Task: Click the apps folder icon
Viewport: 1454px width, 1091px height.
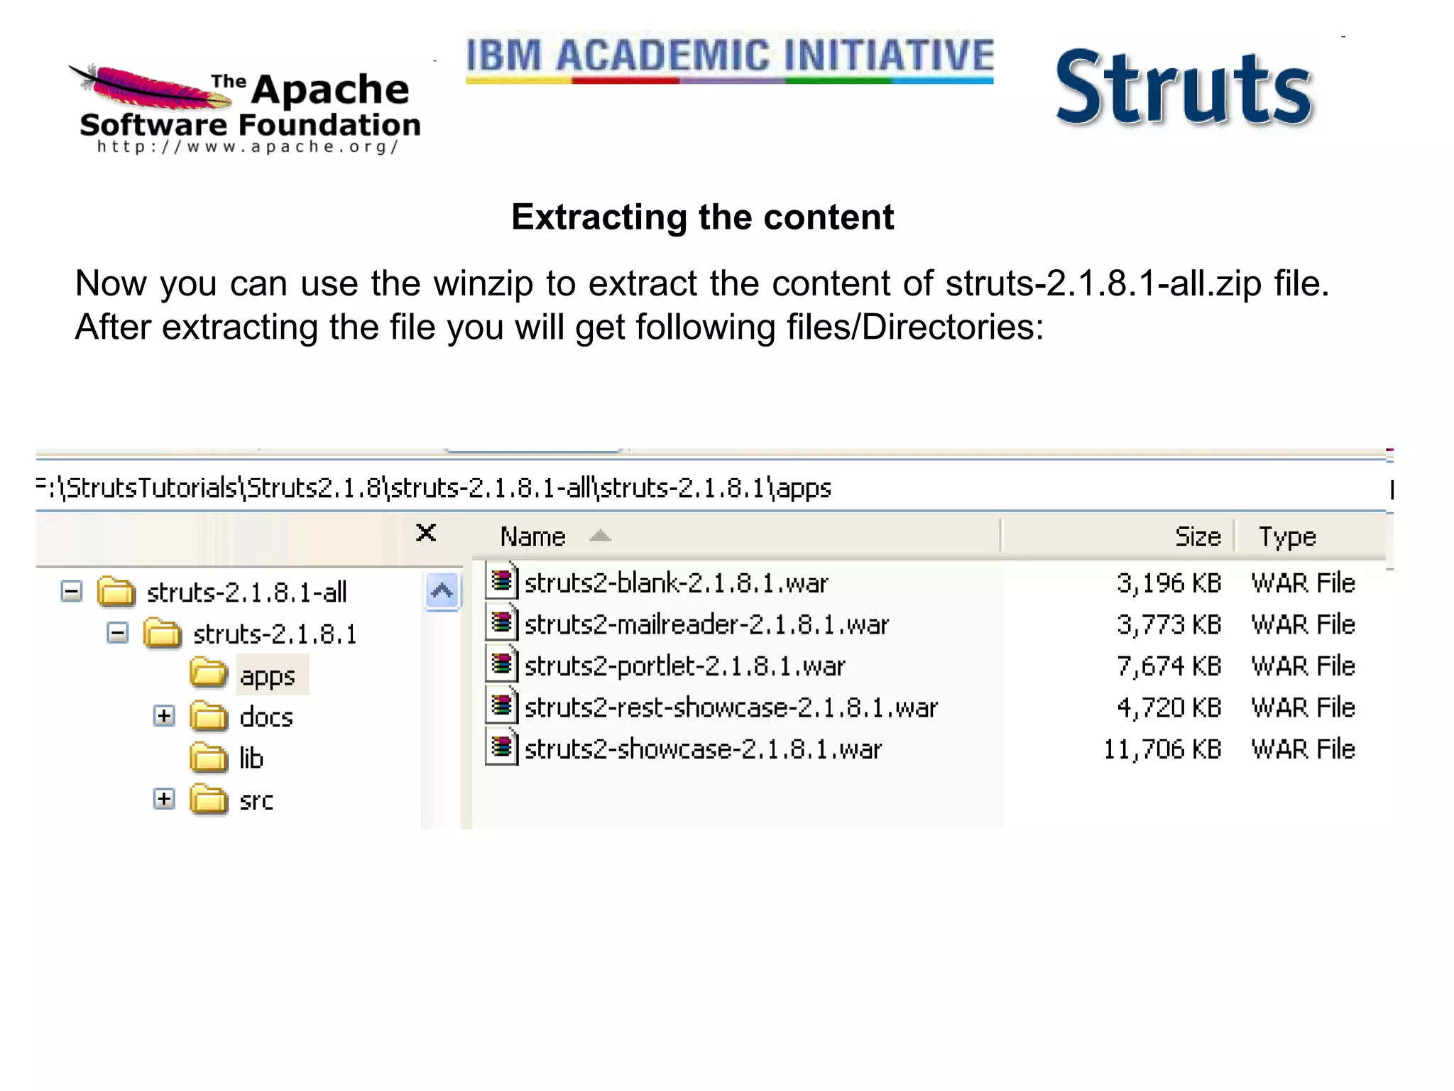Action: [209, 673]
